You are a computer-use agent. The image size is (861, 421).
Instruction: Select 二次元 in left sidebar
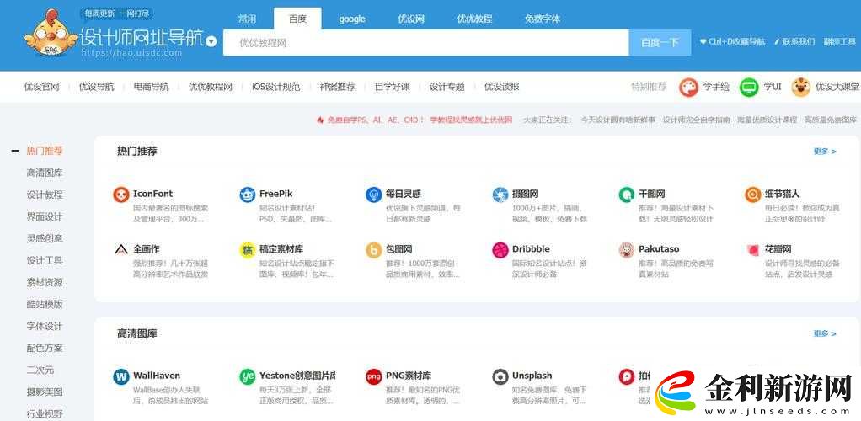point(40,370)
